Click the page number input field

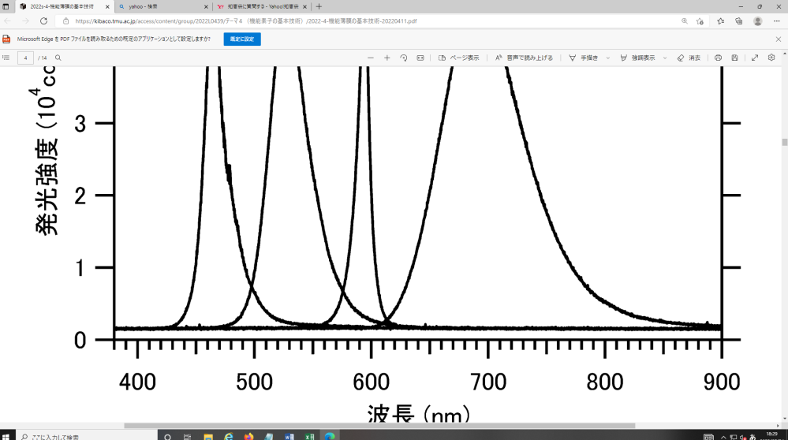26,58
